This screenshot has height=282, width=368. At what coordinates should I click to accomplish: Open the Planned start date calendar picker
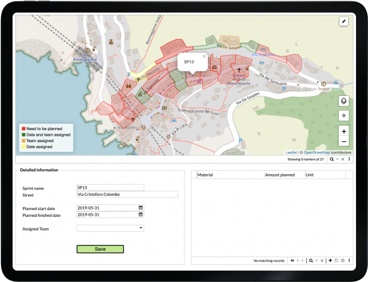(141, 208)
